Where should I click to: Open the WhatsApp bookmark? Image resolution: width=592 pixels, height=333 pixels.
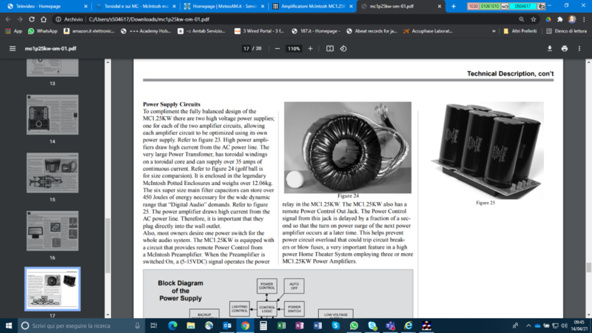pos(42,32)
